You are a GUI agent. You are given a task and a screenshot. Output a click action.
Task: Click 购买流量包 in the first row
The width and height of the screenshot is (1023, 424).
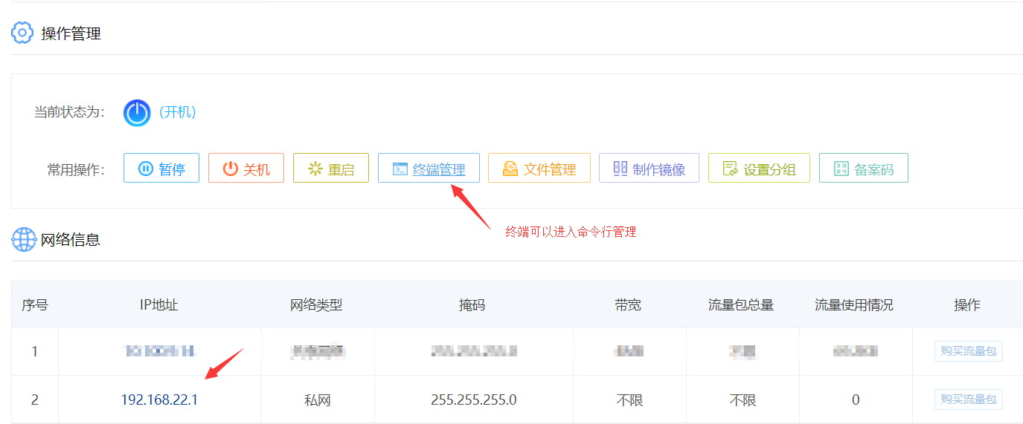coord(968,351)
